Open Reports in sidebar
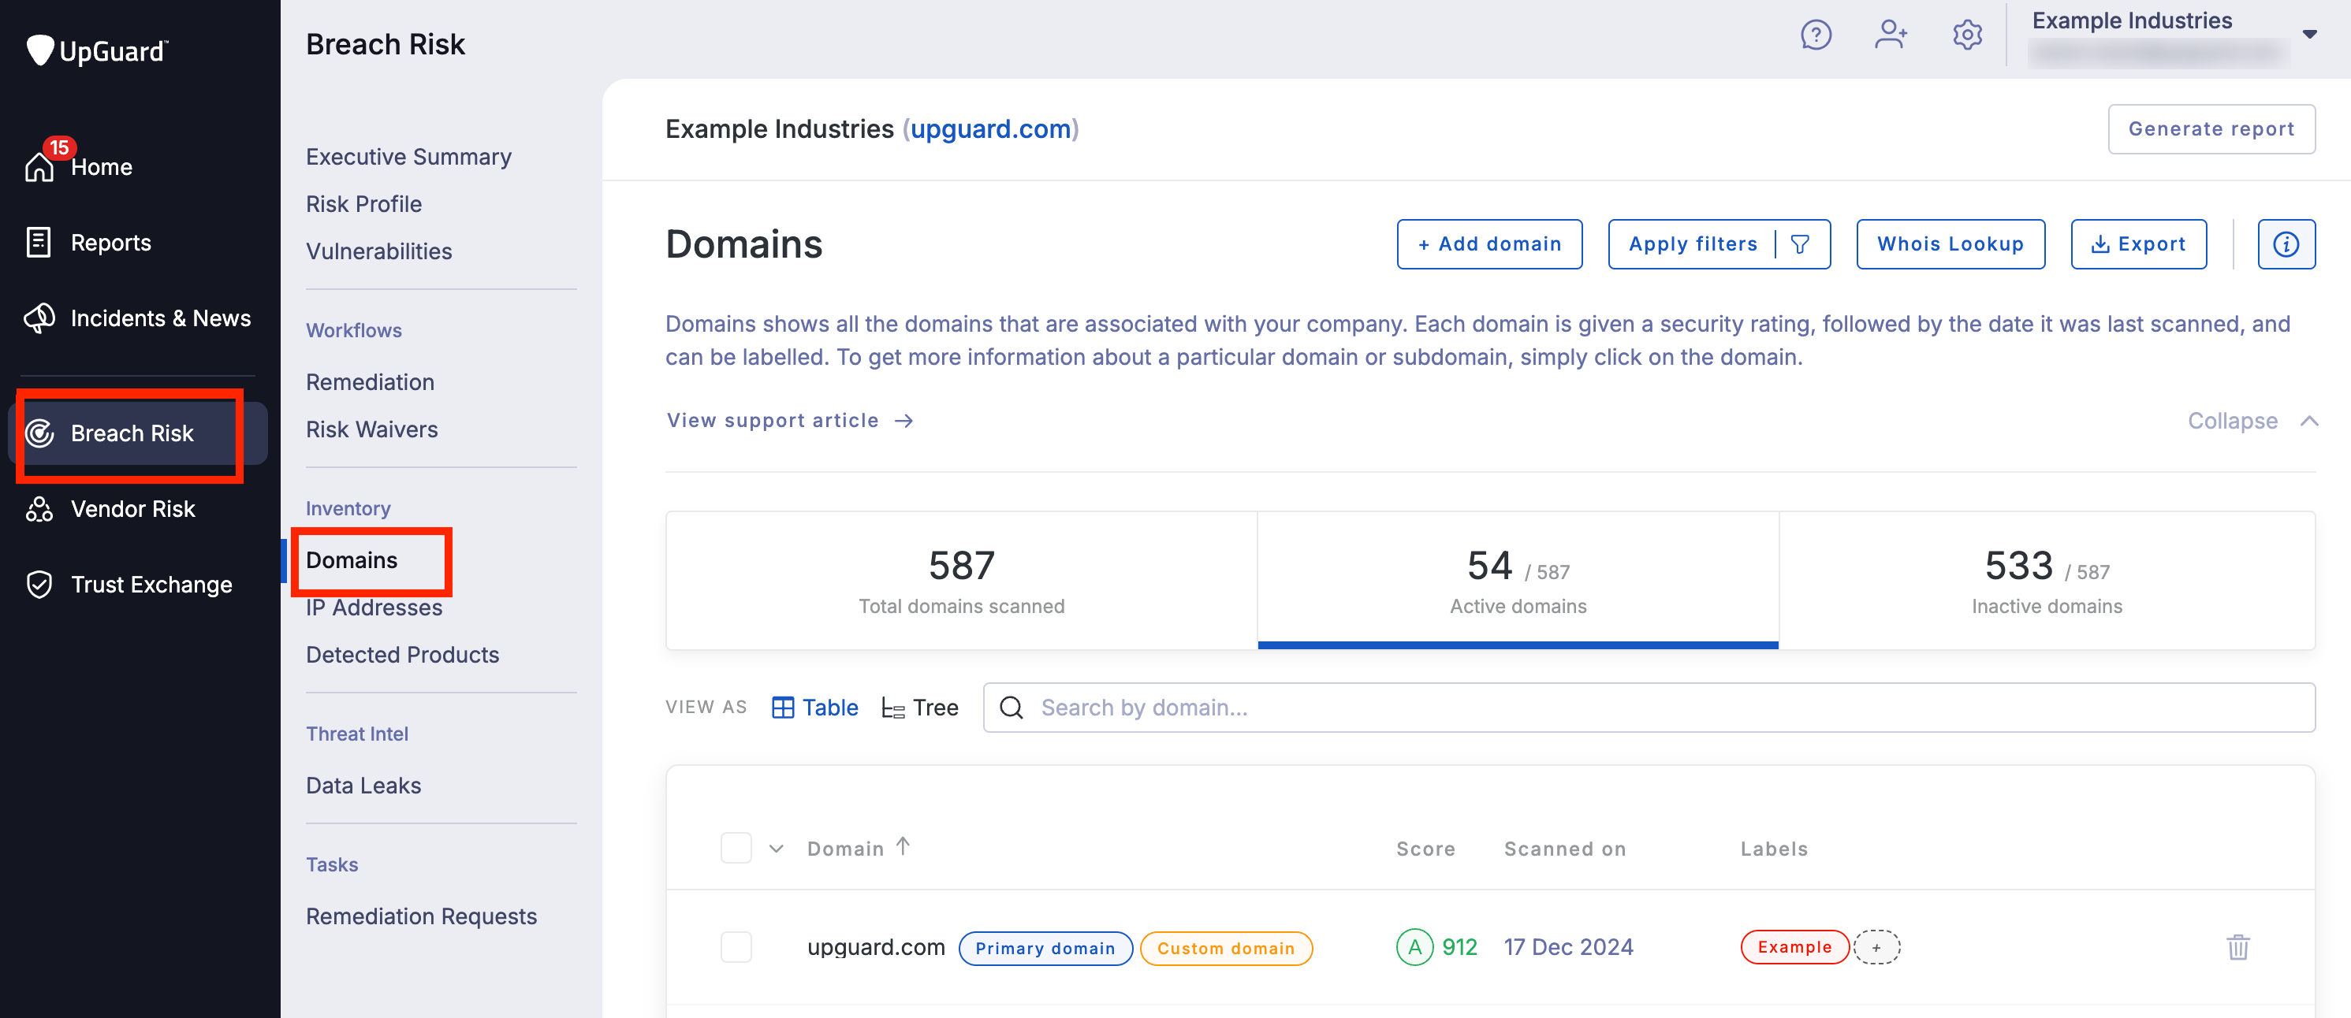2351x1018 pixels. 110,243
